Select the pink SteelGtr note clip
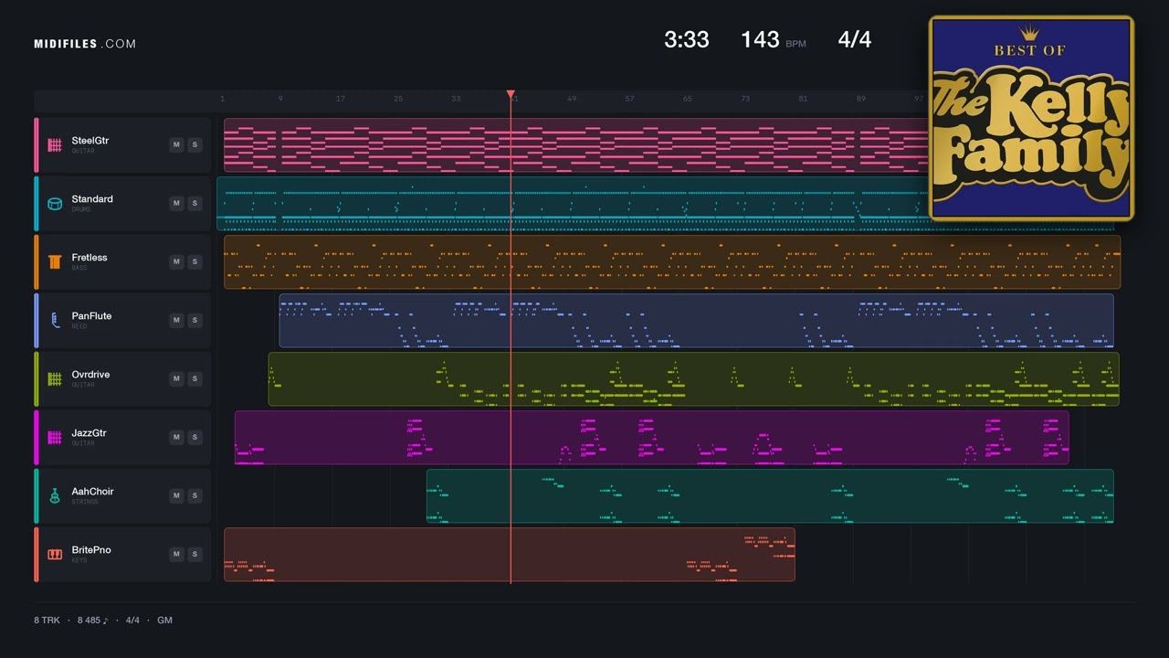Screen dimensions: 1169x658 click(576, 144)
